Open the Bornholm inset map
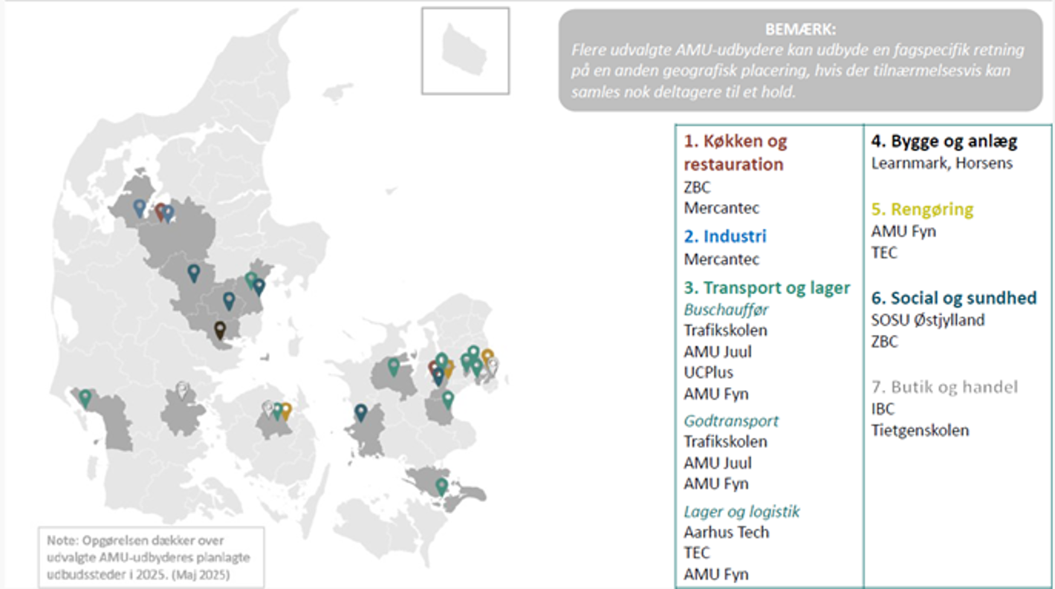 pos(465,51)
